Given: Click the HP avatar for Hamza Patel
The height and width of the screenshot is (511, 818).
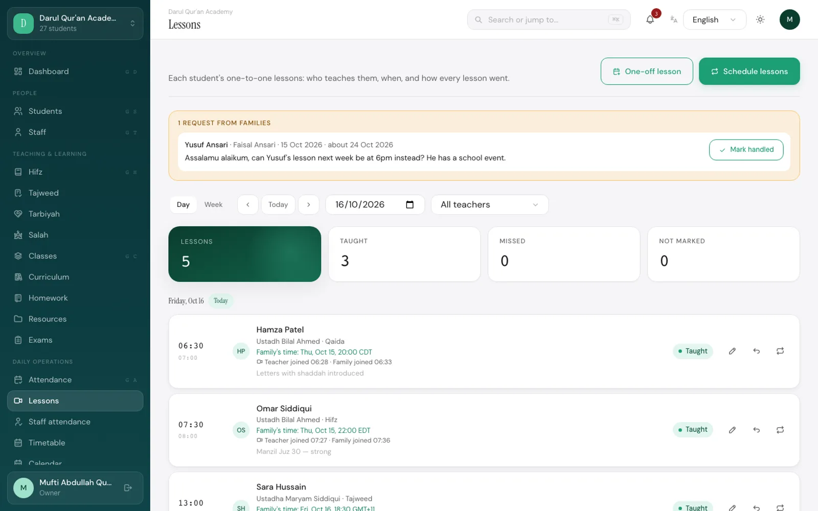Looking at the screenshot, I should (241, 351).
